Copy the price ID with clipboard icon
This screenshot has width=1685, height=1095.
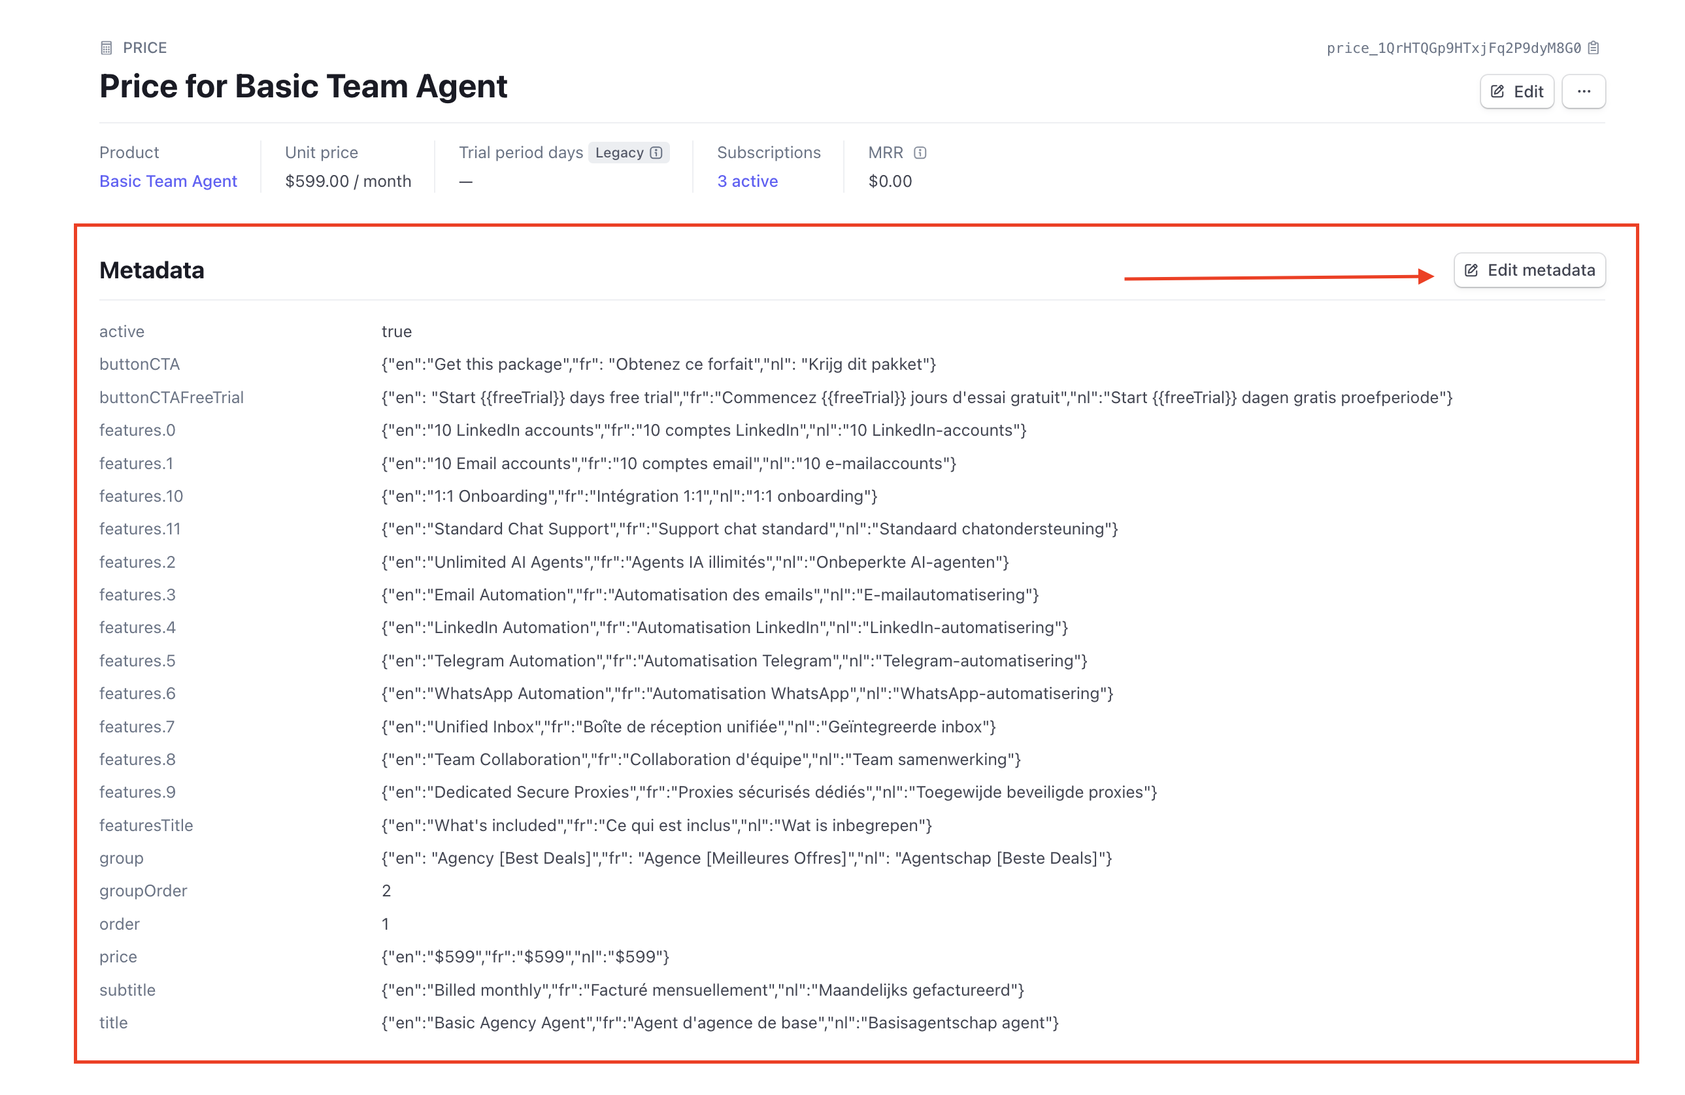[1593, 48]
